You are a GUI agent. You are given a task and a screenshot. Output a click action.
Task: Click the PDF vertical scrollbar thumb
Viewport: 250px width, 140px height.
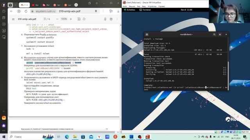tap(120, 73)
